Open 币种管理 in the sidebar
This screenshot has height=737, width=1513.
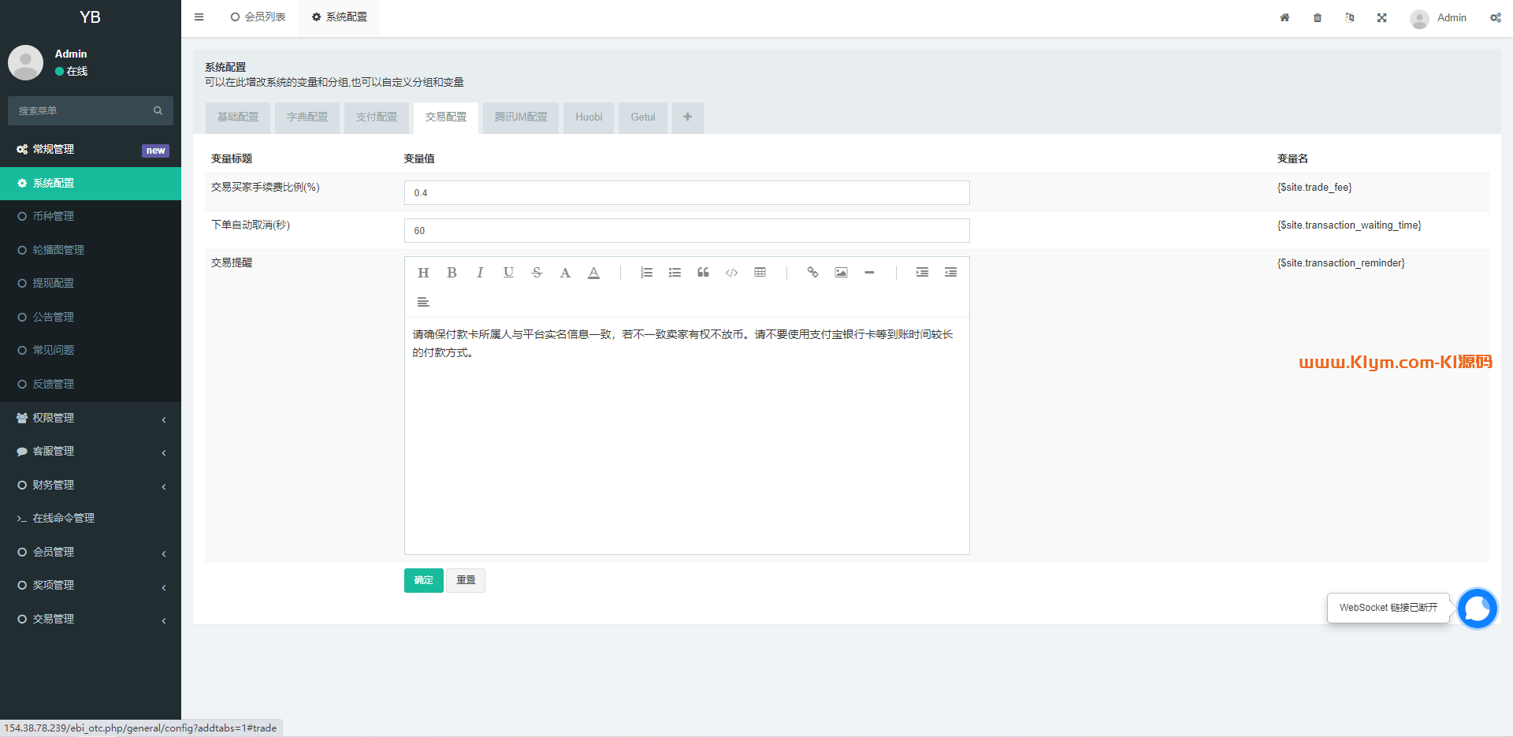(x=91, y=216)
